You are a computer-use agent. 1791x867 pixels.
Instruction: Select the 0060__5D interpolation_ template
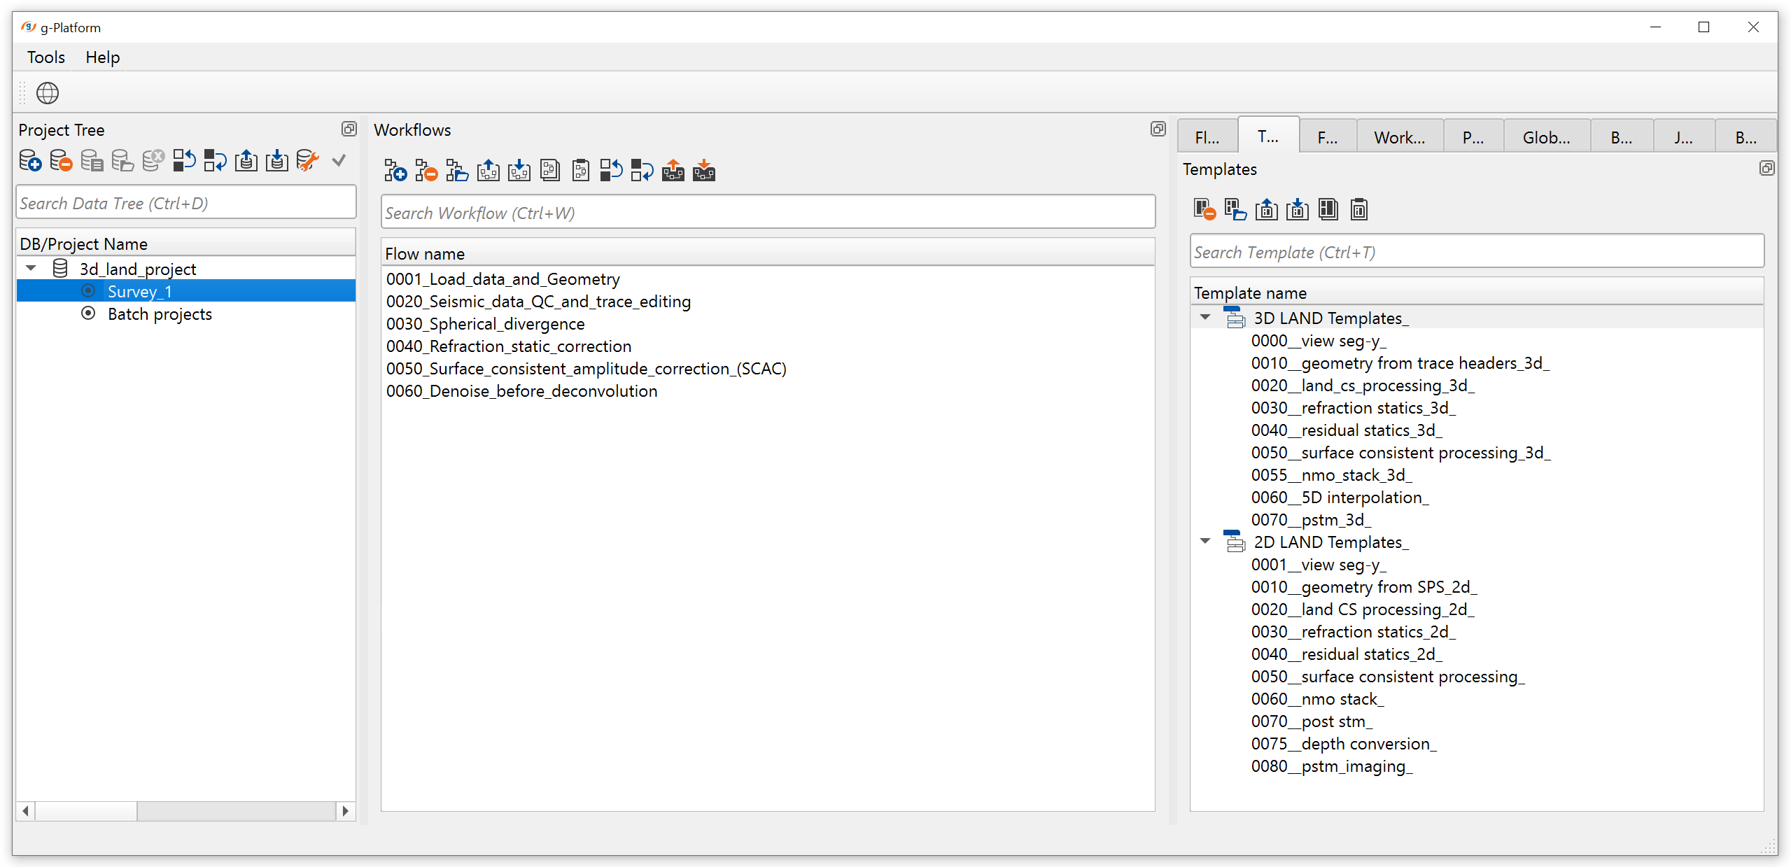point(1339,498)
